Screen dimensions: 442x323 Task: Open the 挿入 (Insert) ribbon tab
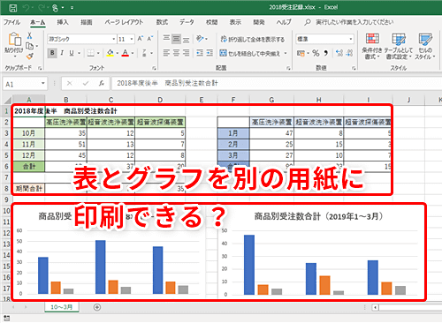point(63,22)
